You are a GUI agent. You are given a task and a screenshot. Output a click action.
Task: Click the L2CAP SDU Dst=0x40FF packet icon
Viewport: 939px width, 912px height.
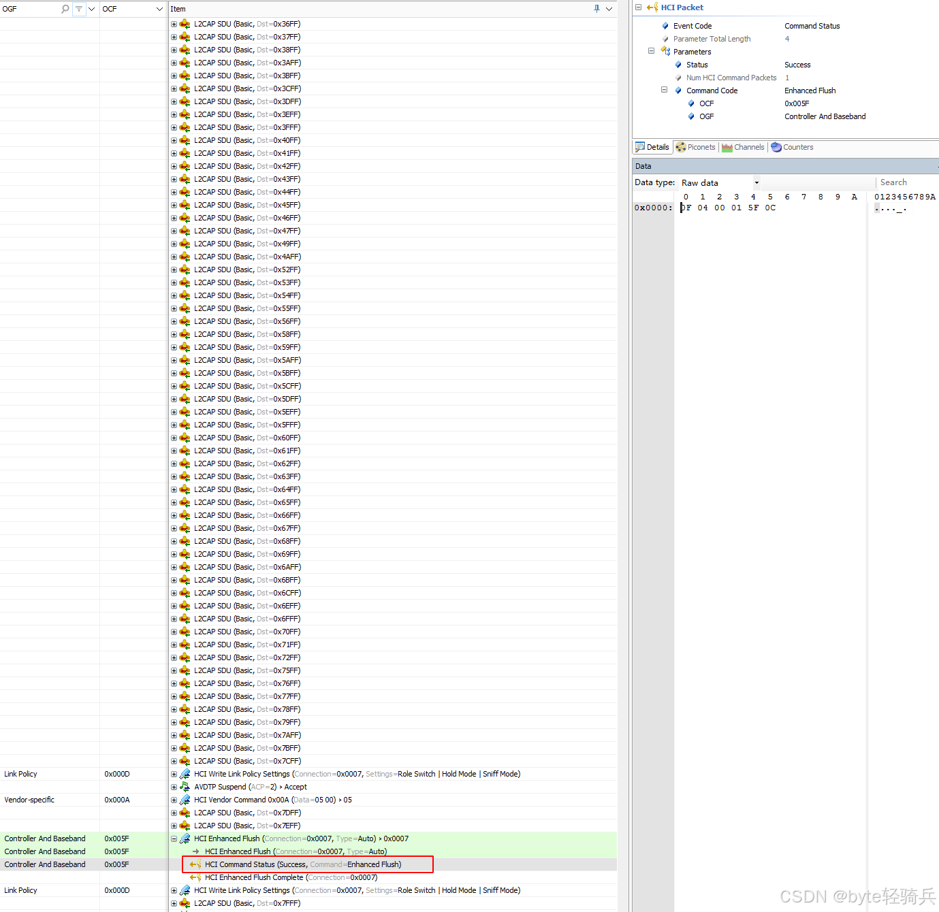click(185, 140)
